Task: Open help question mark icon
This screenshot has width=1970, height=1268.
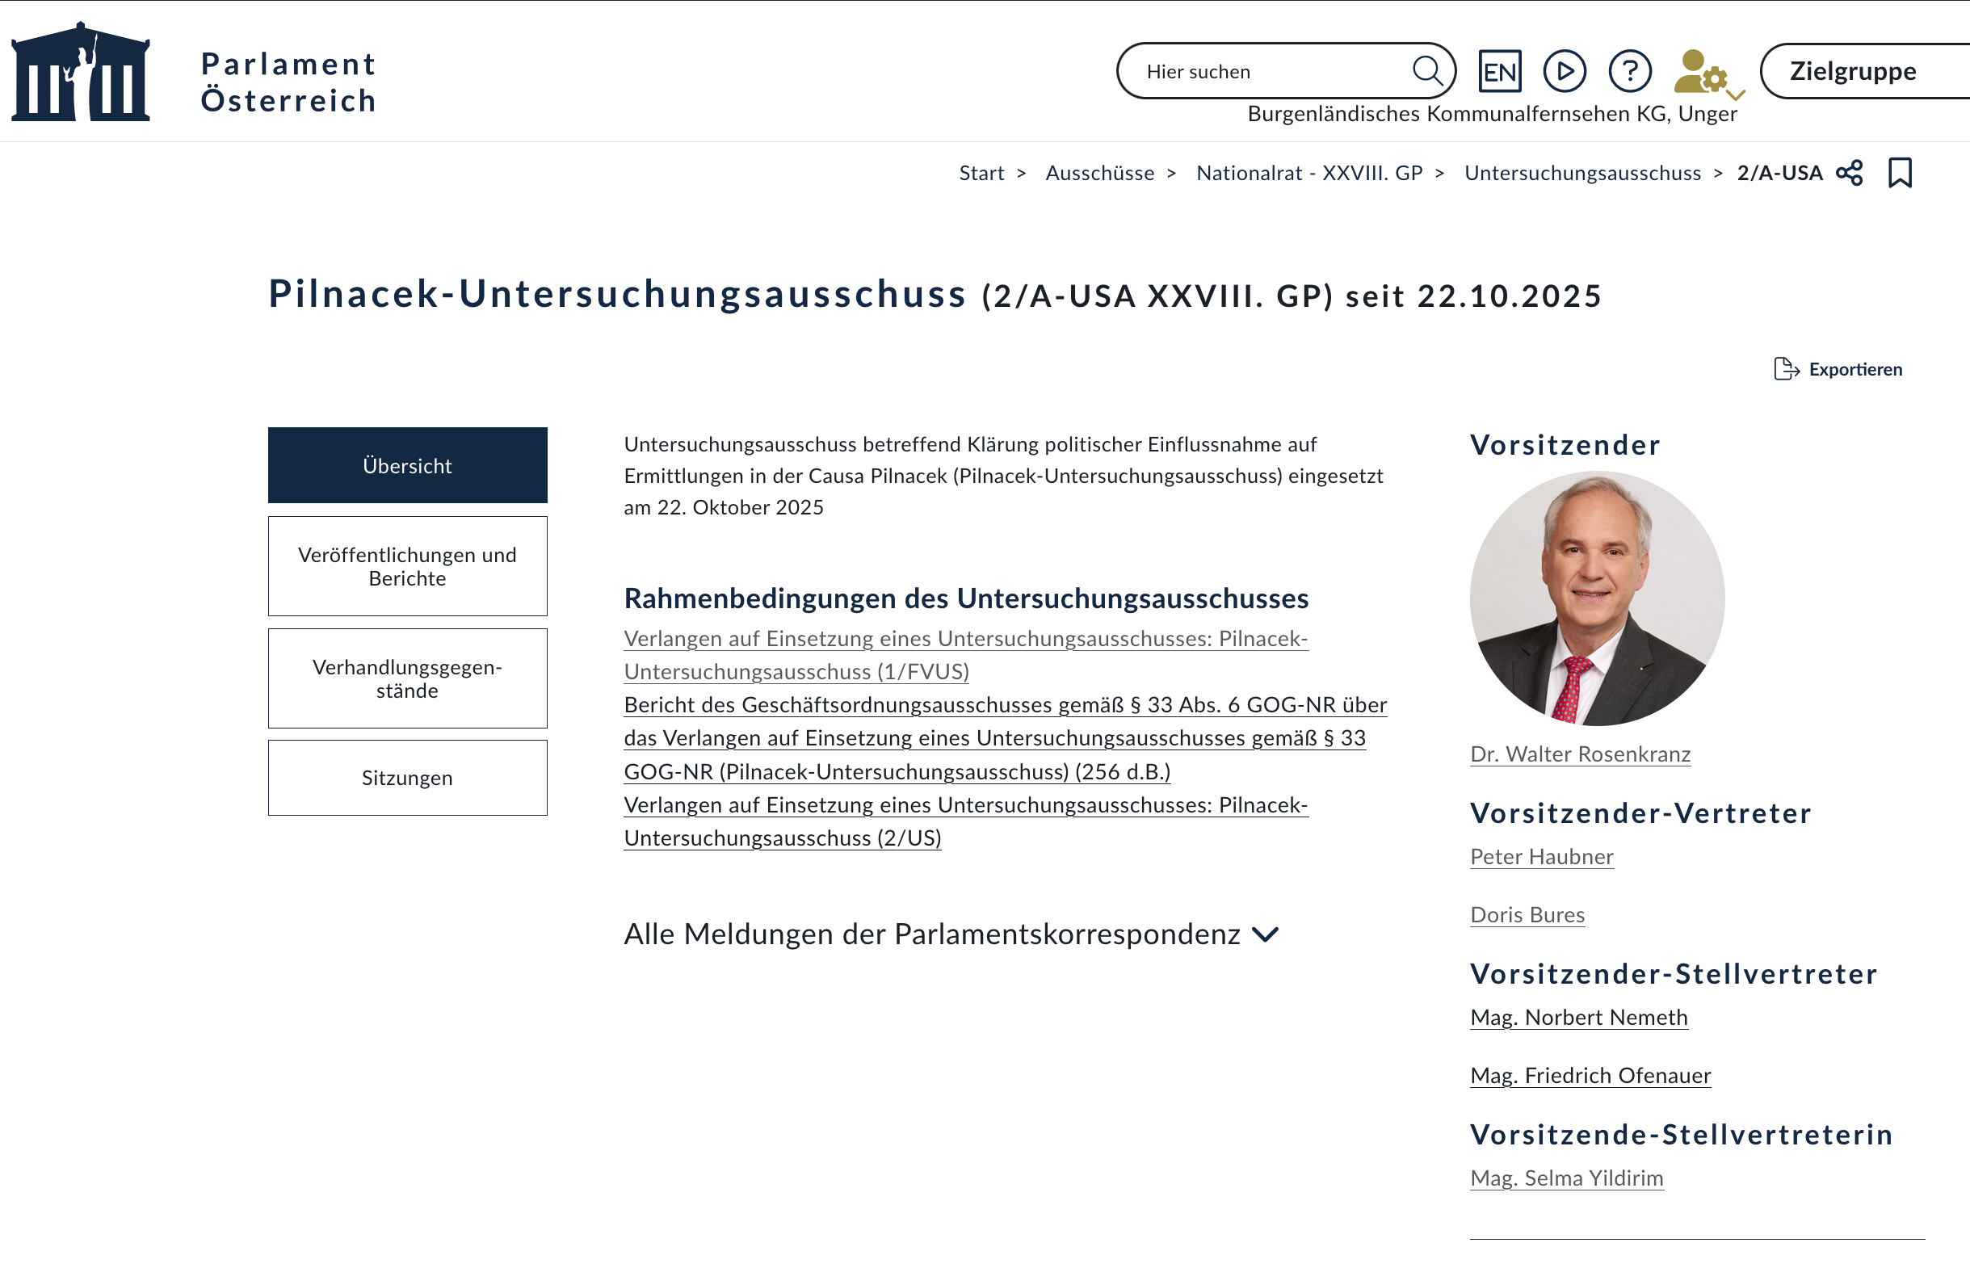Action: (1629, 71)
